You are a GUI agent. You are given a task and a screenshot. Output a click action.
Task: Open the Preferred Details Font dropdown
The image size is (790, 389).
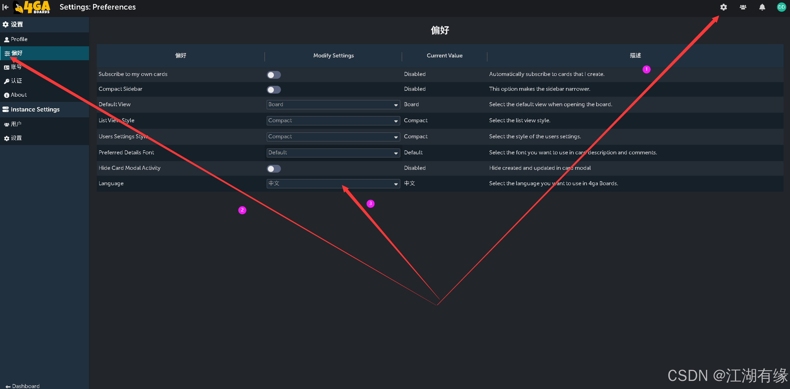333,153
